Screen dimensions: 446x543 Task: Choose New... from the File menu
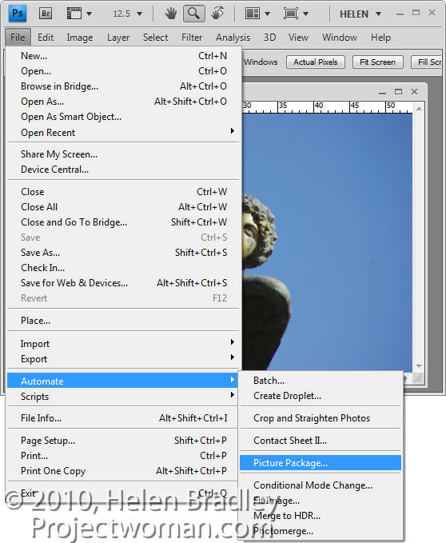[124, 56]
